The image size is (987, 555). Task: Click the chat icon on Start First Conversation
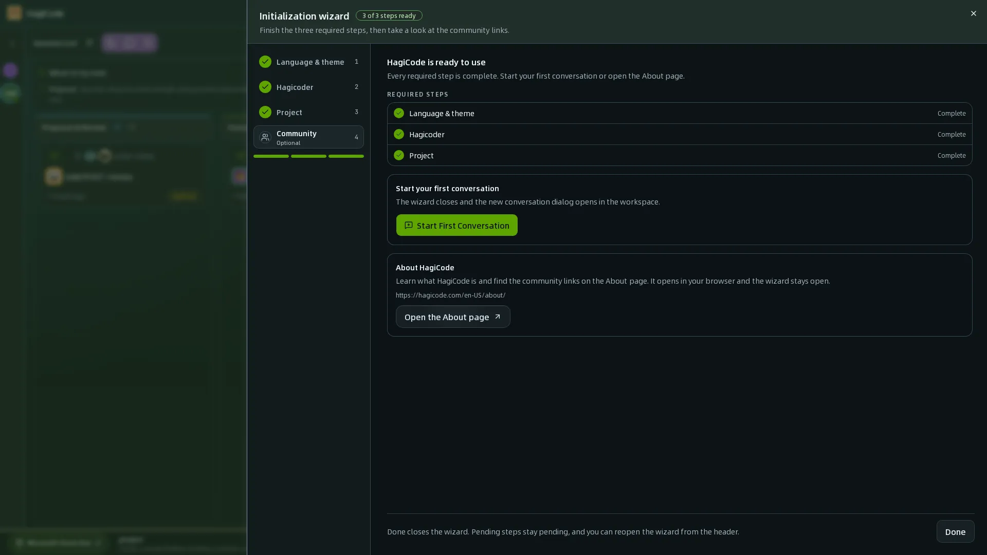(409, 226)
